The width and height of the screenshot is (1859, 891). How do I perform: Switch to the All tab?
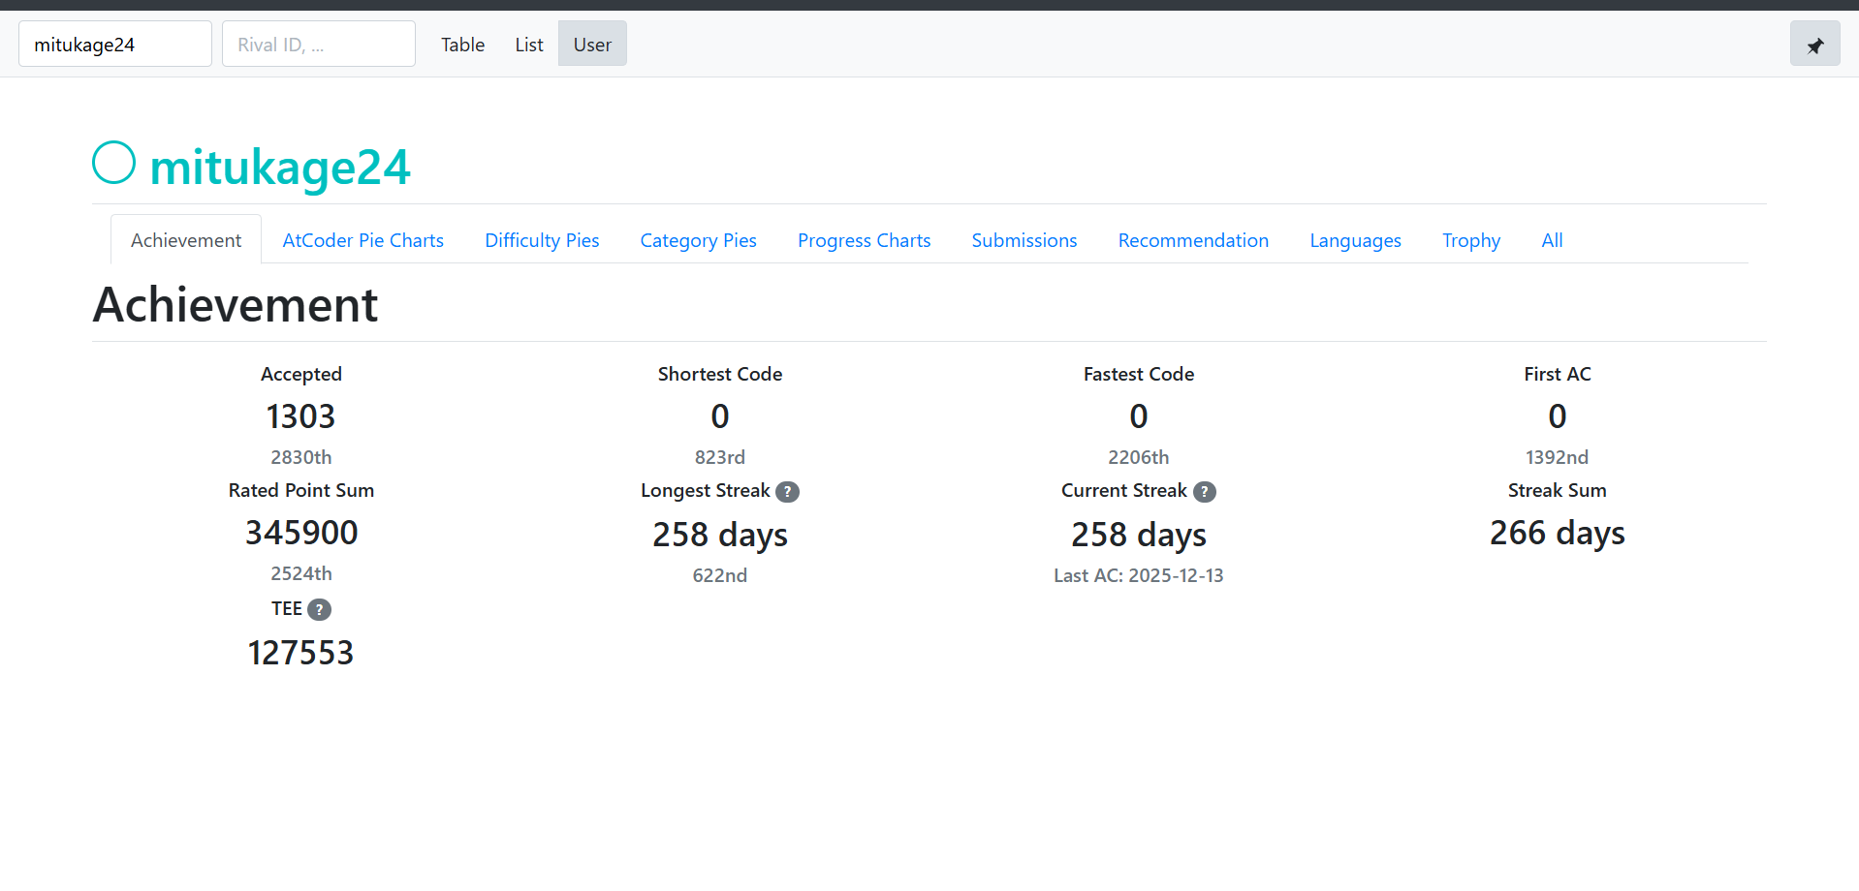1552,240
